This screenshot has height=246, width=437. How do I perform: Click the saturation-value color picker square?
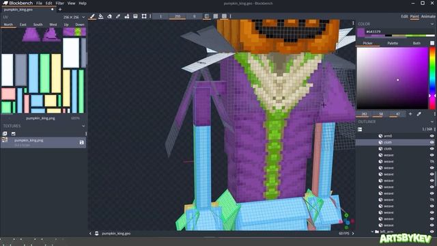pyautogui.click(x=393, y=78)
